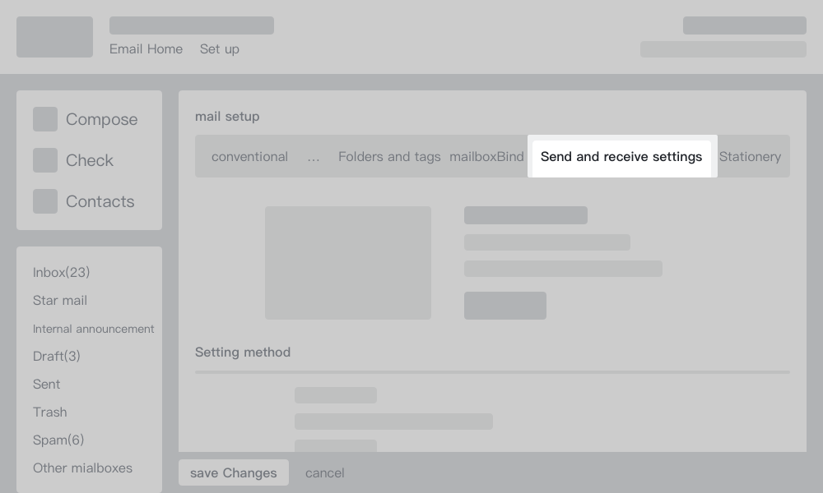Image resolution: width=823 pixels, height=493 pixels.
Task: Click the Contacts icon square
Action: coord(45,201)
